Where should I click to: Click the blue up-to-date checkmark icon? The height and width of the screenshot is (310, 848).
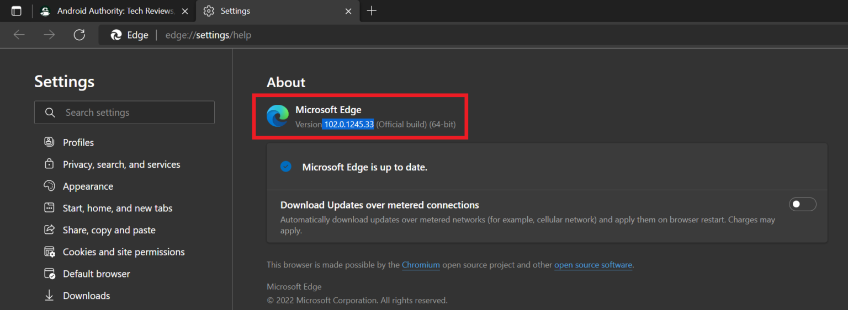tap(285, 166)
